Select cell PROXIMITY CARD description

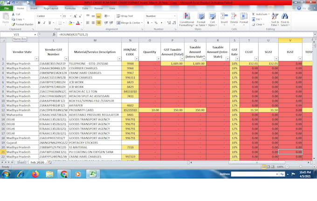[95, 110]
